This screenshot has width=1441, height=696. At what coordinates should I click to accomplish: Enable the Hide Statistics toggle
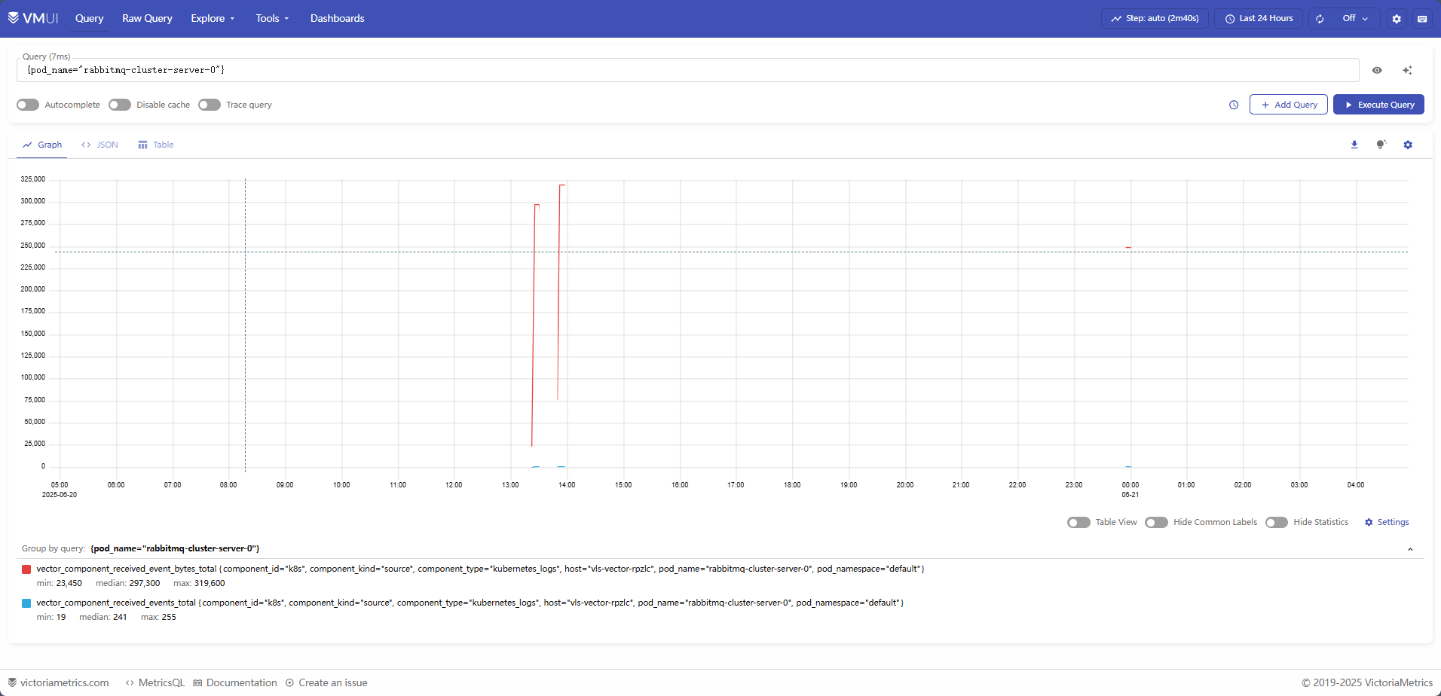point(1277,522)
